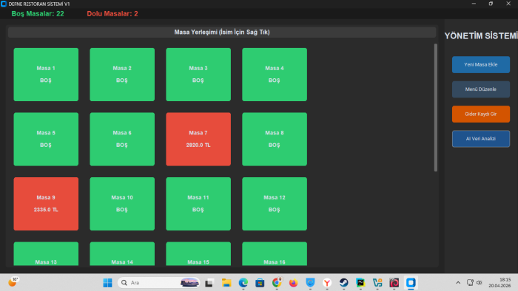Click the table layout vertical scrollbar

point(435,107)
